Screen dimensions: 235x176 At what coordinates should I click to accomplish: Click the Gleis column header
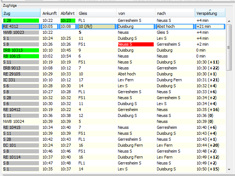tap(96, 13)
